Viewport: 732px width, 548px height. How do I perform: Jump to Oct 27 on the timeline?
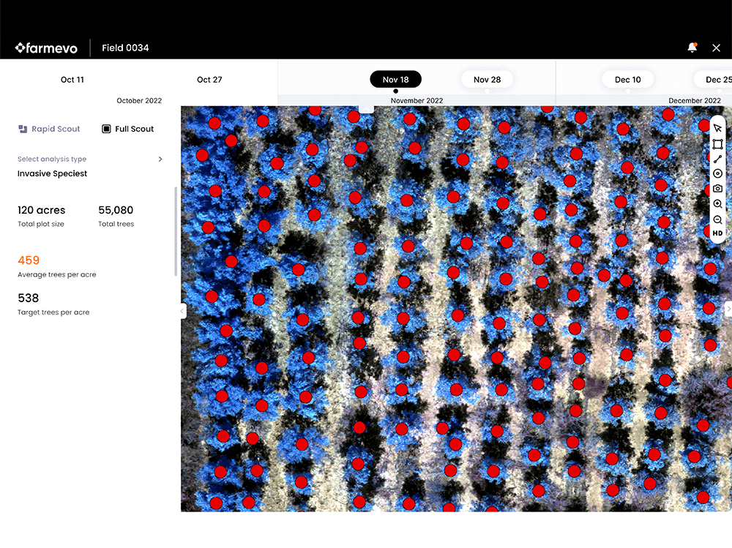point(209,80)
